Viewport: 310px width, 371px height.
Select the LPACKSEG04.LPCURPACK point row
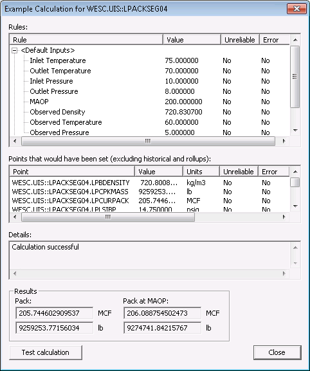pos(150,201)
